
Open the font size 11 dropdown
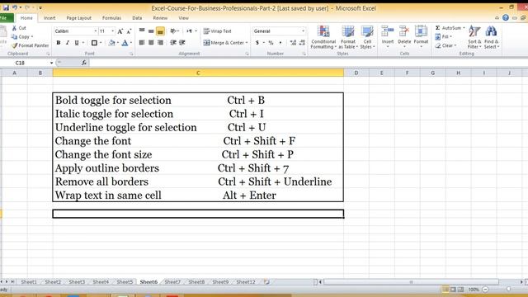pyautogui.click(x=112, y=31)
